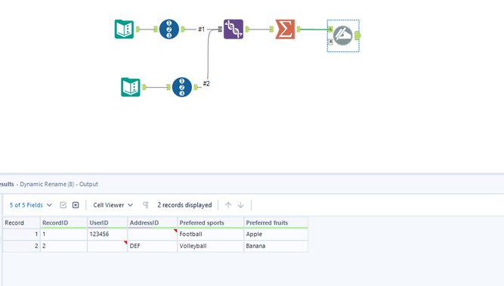Select the Apple cell
This screenshot has height=286, width=504.
(x=276, y=235)
